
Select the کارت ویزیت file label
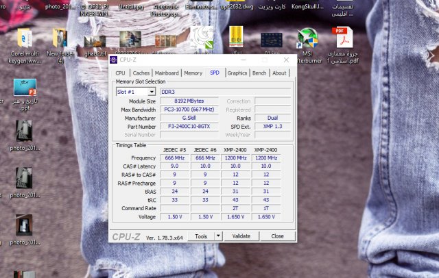click(272, 7)
